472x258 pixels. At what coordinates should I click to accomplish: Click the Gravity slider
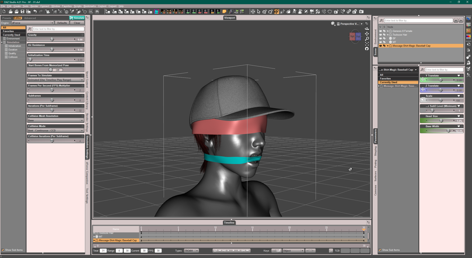point(52,39)
